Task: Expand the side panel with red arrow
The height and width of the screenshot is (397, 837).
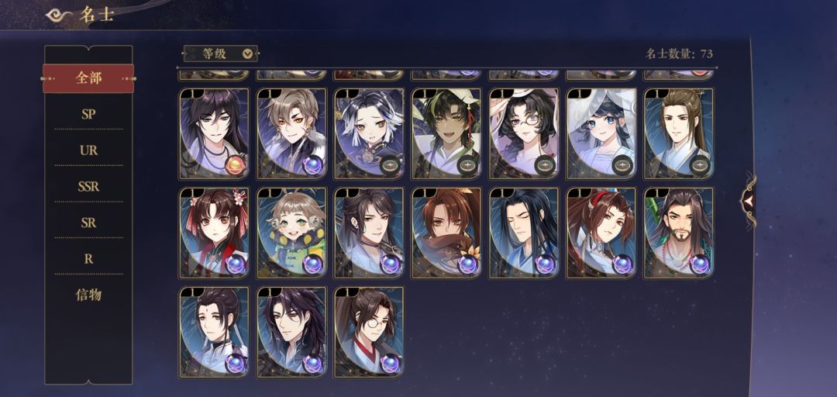Action: point(747,200)
